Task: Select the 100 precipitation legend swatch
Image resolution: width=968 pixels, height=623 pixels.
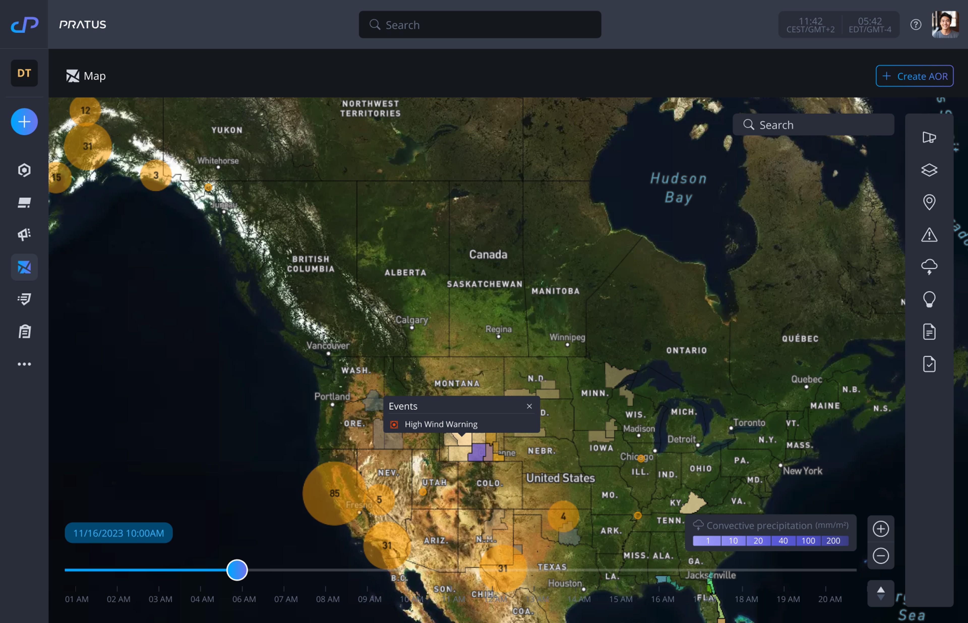Action: click(808, 541)
